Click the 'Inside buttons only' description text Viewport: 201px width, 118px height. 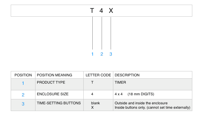tap(152, 108)
